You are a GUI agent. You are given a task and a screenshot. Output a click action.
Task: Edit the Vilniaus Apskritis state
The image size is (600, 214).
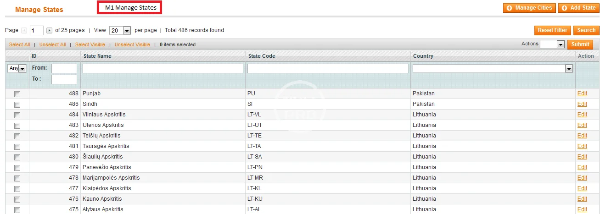coord(582,115)
